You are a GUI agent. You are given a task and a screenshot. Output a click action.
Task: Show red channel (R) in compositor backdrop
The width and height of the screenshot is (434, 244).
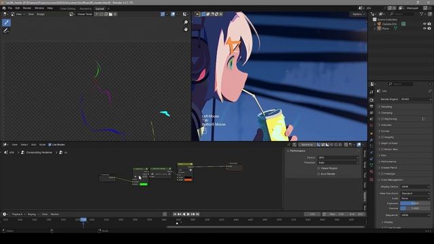(332, 144)
